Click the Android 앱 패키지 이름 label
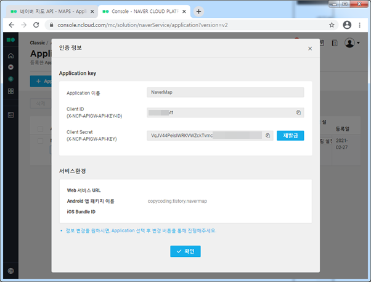Viewport: 371px width, 282px height. 91,201
